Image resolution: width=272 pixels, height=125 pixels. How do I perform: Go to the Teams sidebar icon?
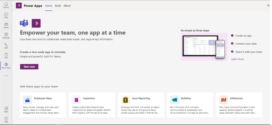[6, 24]
